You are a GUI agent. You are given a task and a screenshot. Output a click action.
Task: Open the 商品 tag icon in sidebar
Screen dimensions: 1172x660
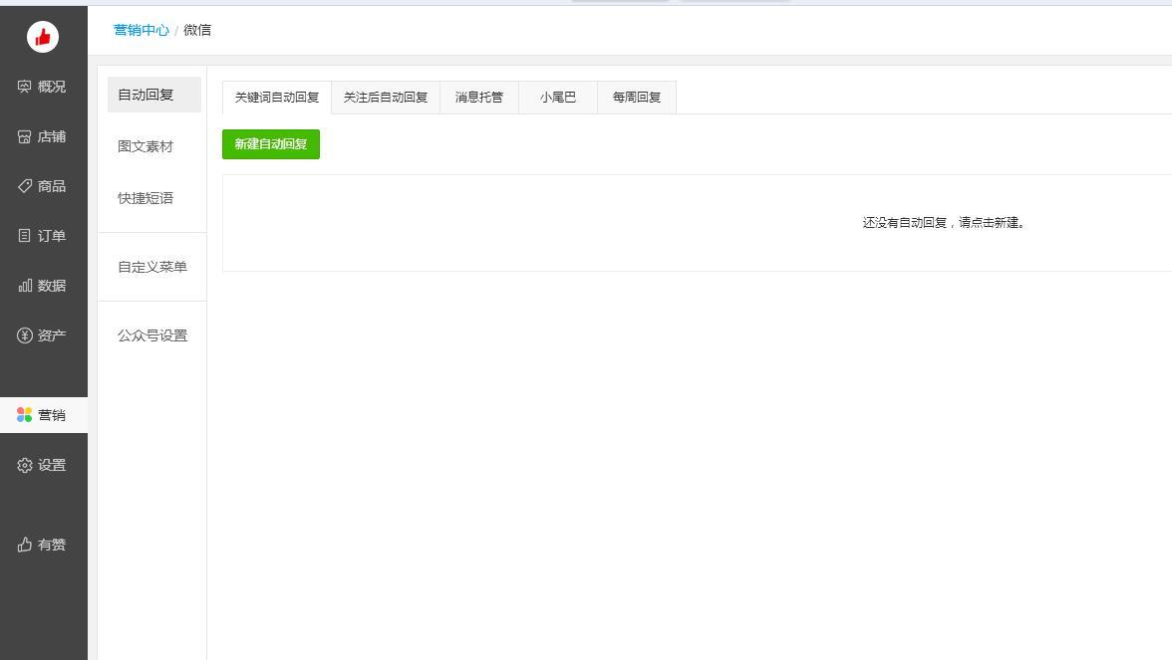click(x=25, y=186)
